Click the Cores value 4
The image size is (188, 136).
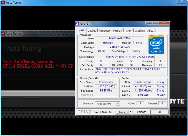coord(140,104)
